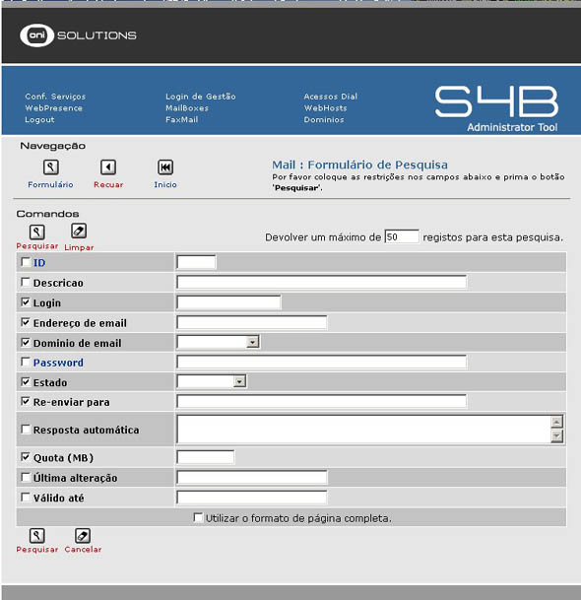
Task: Click the Formulário navigation icon
Action: 51,167
